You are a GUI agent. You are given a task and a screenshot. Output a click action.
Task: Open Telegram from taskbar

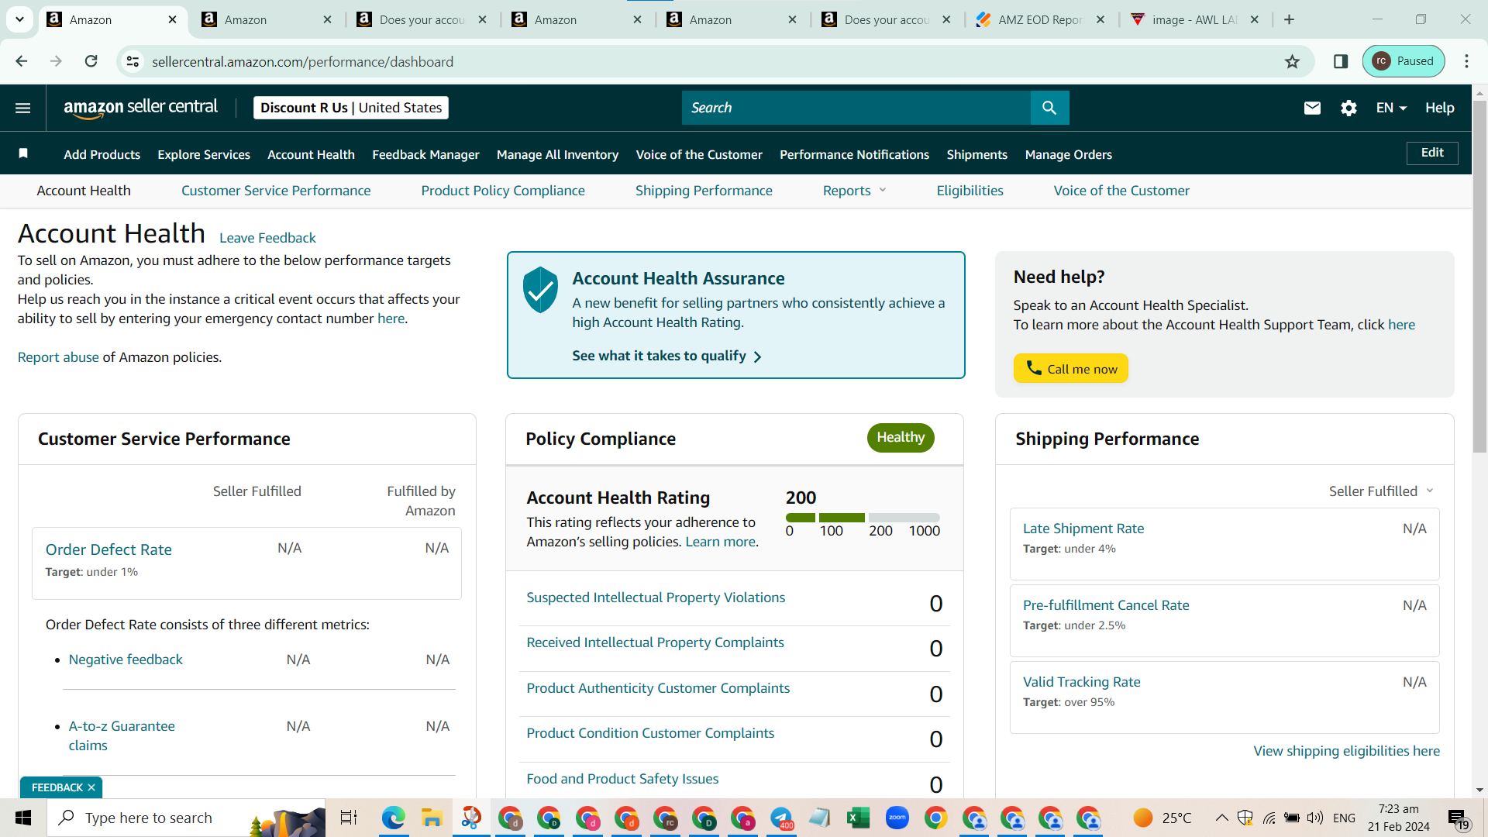[781, 818]
